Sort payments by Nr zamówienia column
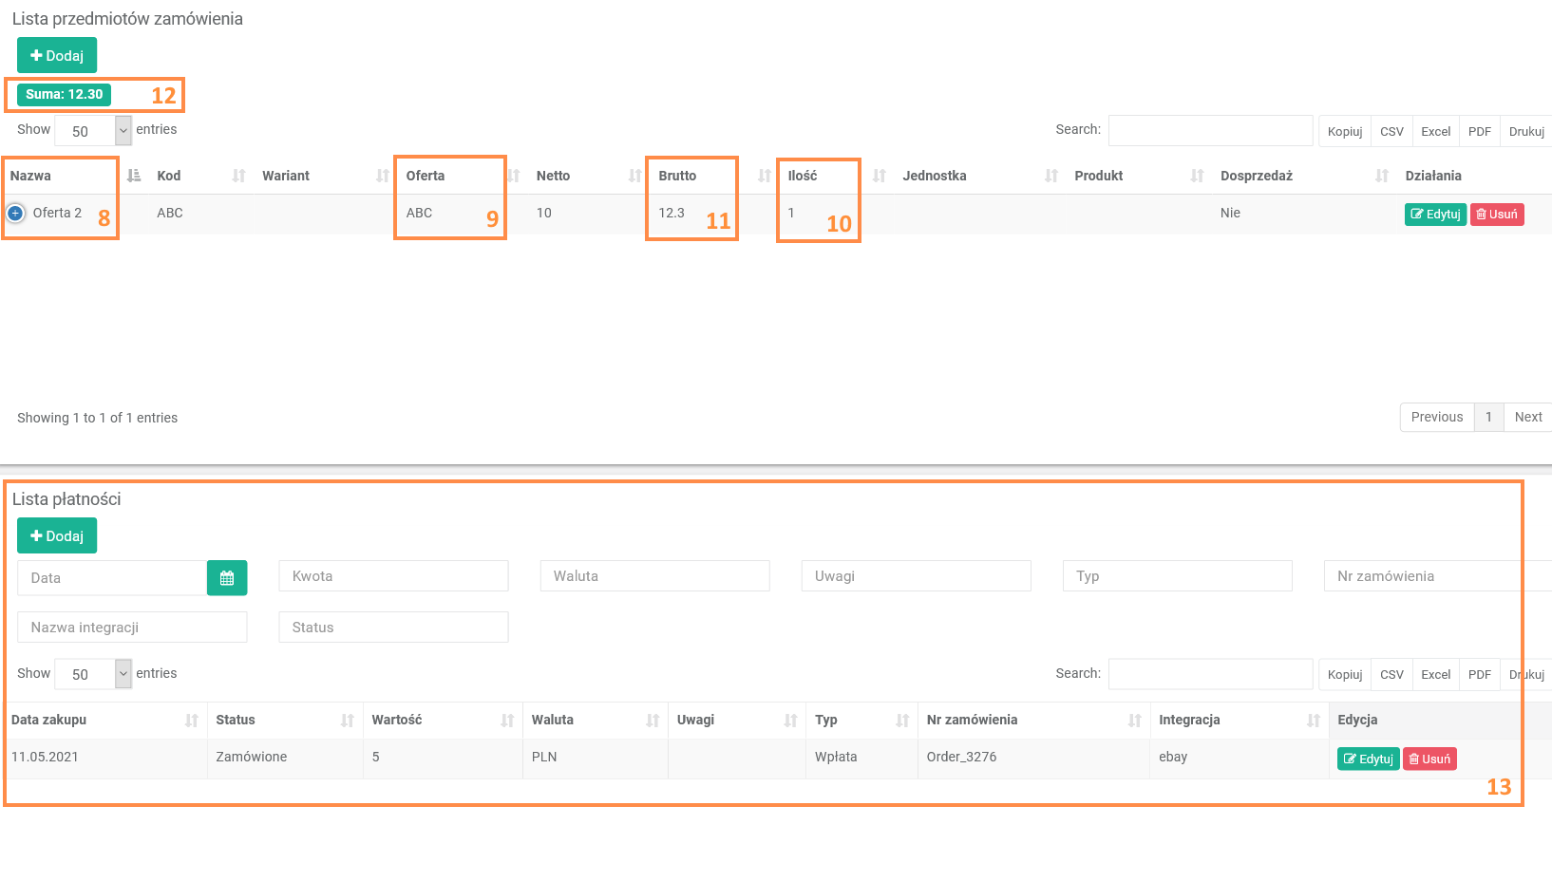 (972, 720)
